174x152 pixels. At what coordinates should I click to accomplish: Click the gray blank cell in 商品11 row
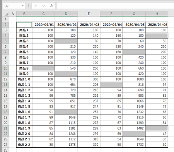[x=111, y=85]
